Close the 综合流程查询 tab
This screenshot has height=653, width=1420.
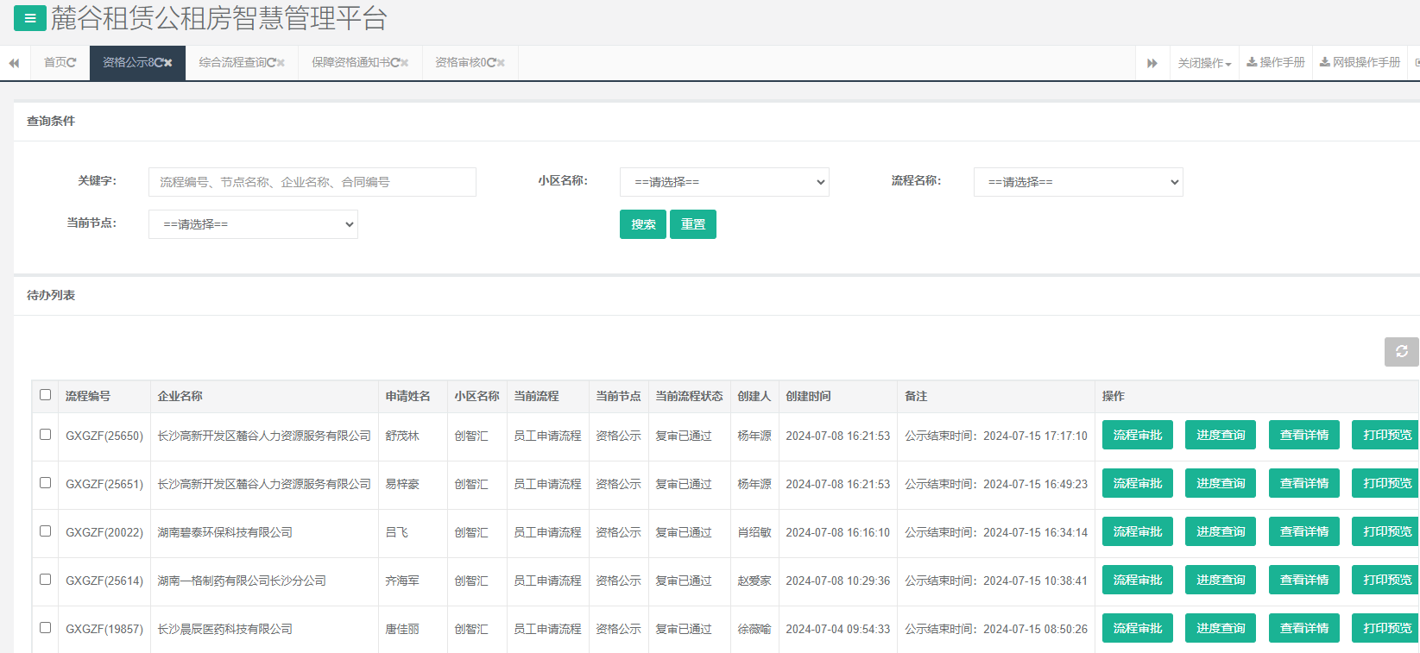(281, 63)
